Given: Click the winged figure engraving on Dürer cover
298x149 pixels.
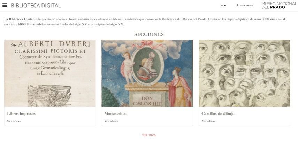Looking at the screenshot, I should tap(49, 96).
